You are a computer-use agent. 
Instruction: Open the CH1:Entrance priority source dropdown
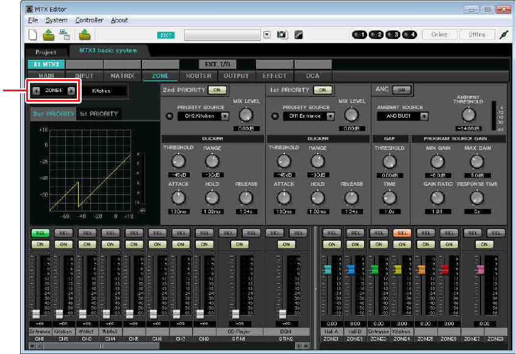pos(330,116)
